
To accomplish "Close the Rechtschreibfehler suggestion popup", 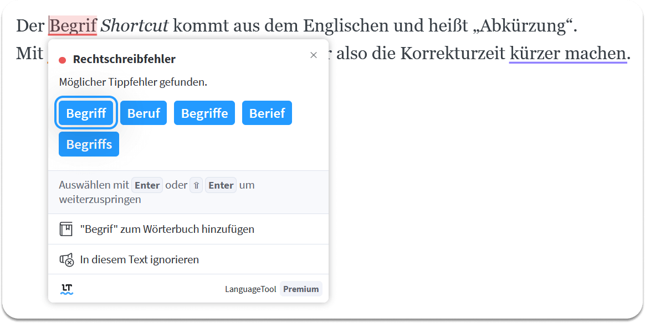I will (314, 55).
